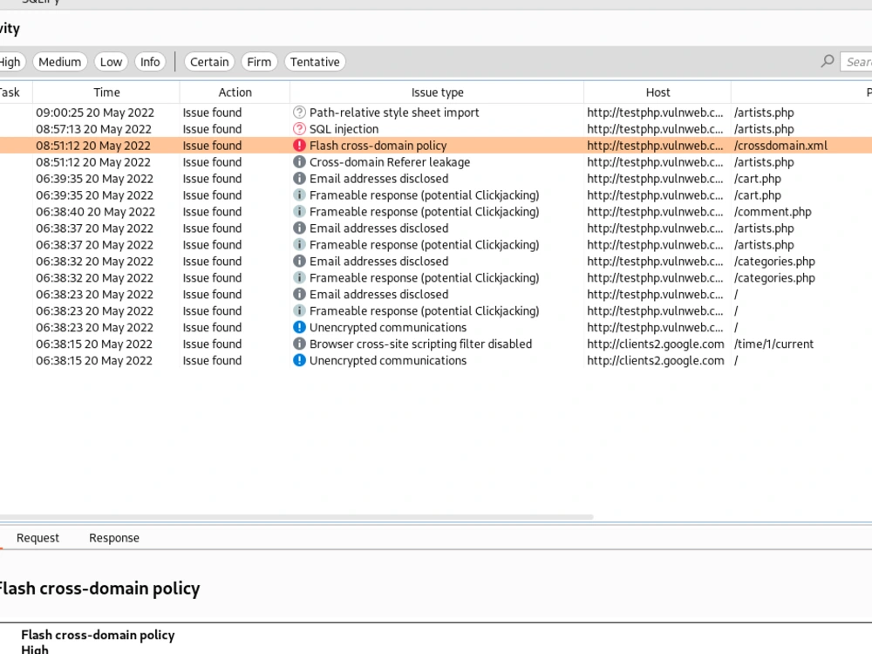
Task: Toggle the Tentative confidence filter
Action: (315, 62)
